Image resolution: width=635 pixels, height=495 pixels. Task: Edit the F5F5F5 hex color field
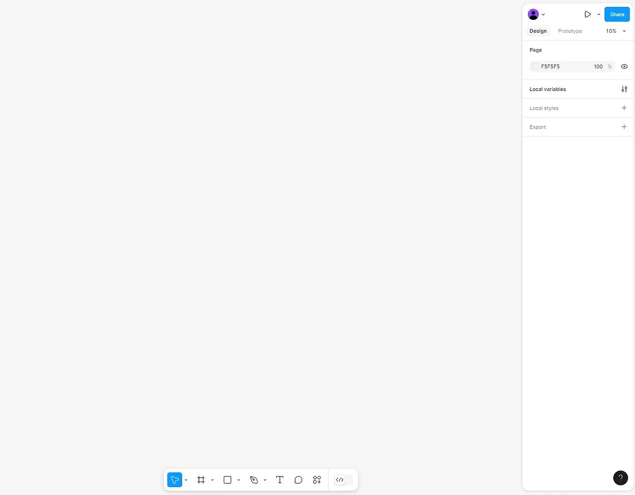(x=550, y=66)
